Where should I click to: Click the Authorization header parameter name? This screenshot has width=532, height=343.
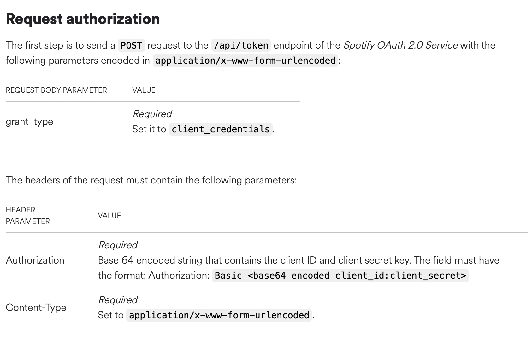[35, 260]
